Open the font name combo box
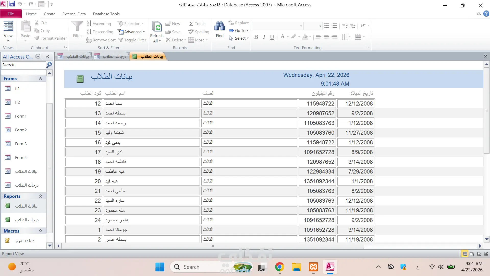Viewport: 490px width, 276px height. [x=278, y=26]
